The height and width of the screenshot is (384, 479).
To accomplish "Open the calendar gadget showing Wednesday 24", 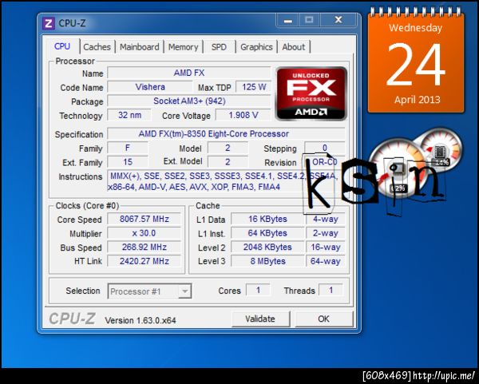I will pos(416,61).
